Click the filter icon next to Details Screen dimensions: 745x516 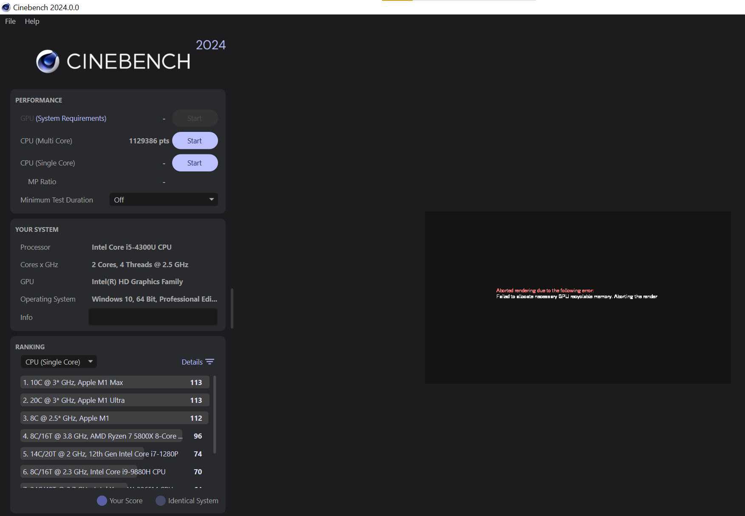(x=210, y=361)
